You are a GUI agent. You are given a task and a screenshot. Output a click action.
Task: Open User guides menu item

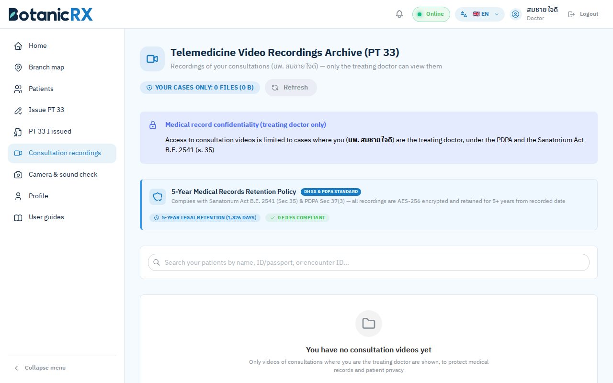[x=62, y=217]
